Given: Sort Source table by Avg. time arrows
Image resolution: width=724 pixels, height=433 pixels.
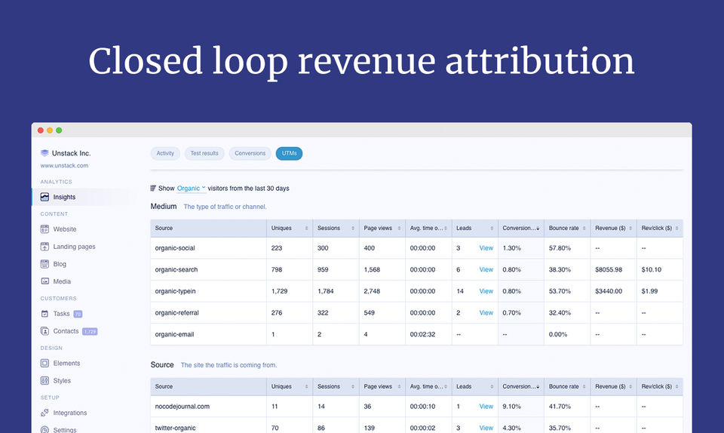Looking at the screenshot, I should [x=446, y=387].
